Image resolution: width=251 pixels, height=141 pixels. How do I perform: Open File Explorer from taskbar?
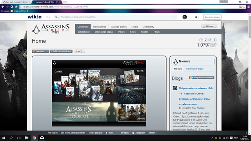coord(27,138)
